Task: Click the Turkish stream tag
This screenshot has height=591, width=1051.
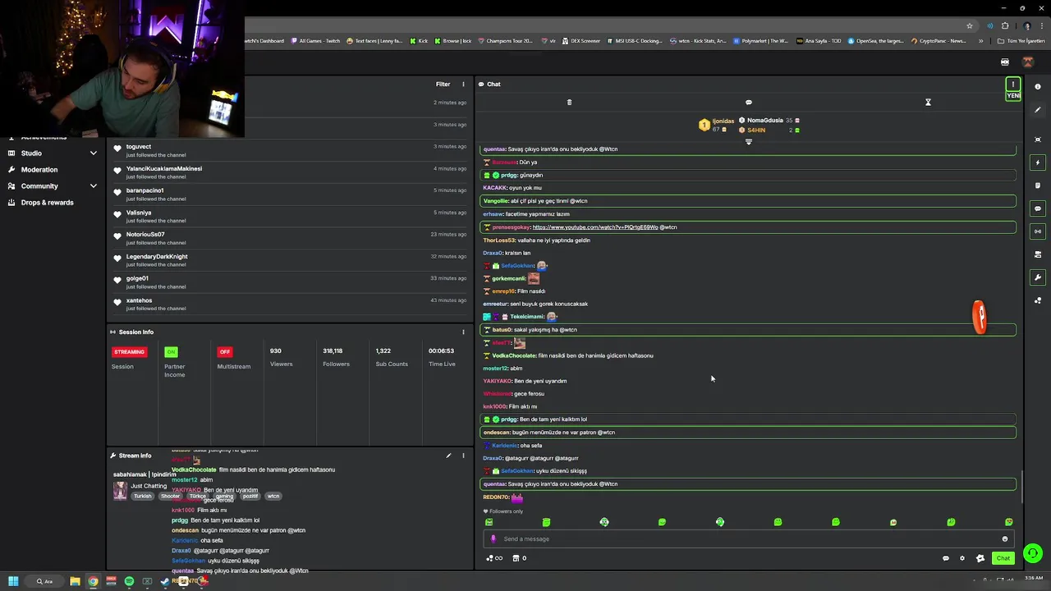Action: [143, 497]
